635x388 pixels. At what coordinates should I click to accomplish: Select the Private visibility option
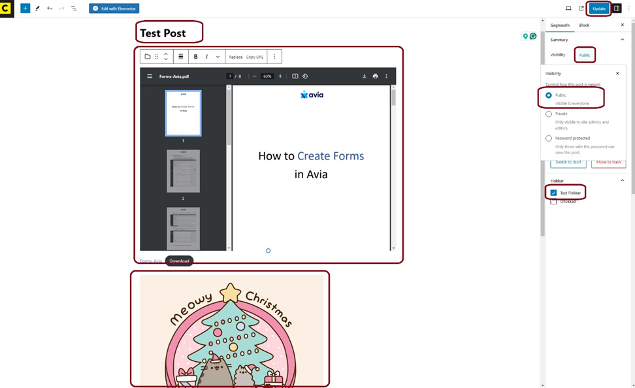pyautogui.click(x=549, y=114)
